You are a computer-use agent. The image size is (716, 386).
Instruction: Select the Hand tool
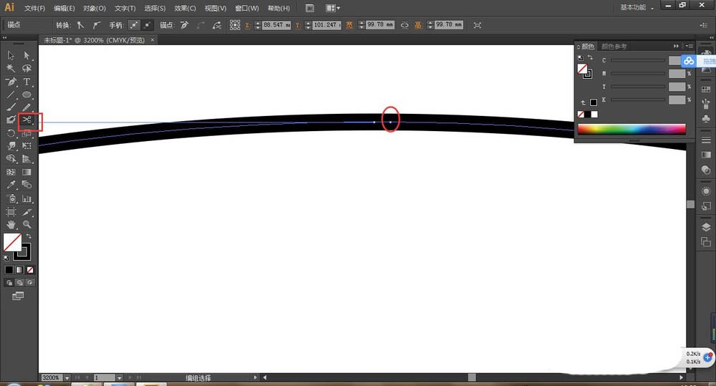click(11, 225)
